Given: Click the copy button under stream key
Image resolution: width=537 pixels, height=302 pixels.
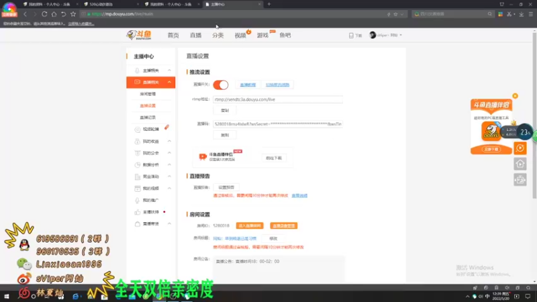Looking at the screenshot, I should point(225,135).
